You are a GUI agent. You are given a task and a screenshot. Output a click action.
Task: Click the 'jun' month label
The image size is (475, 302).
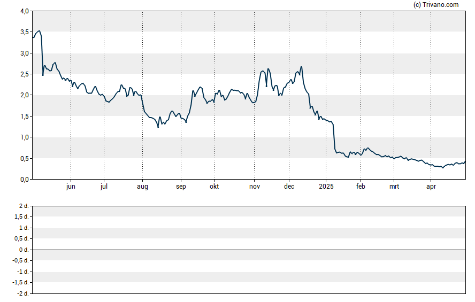click(x=71, y=187)
